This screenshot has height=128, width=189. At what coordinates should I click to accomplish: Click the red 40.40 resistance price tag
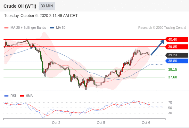tap(177, 39)
